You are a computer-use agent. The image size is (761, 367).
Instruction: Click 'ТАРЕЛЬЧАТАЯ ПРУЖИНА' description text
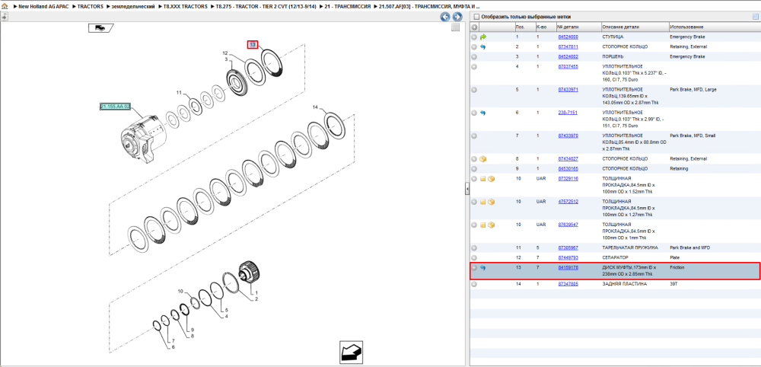click(x=630, y=248)
